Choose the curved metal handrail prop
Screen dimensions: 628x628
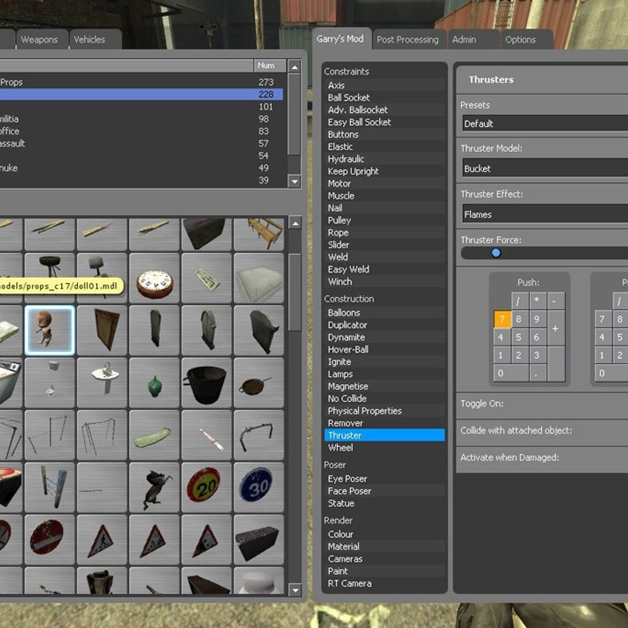(259, 435)
